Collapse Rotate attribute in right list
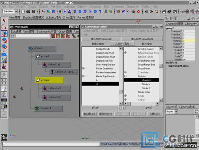 click(x=125, y=76)
